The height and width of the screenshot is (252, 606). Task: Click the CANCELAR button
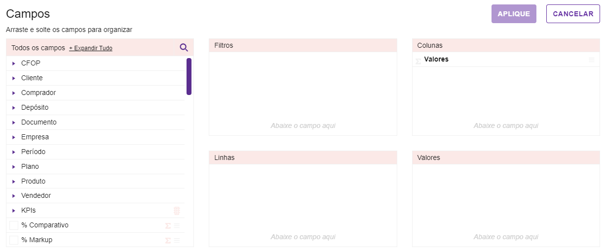(573, 14)
